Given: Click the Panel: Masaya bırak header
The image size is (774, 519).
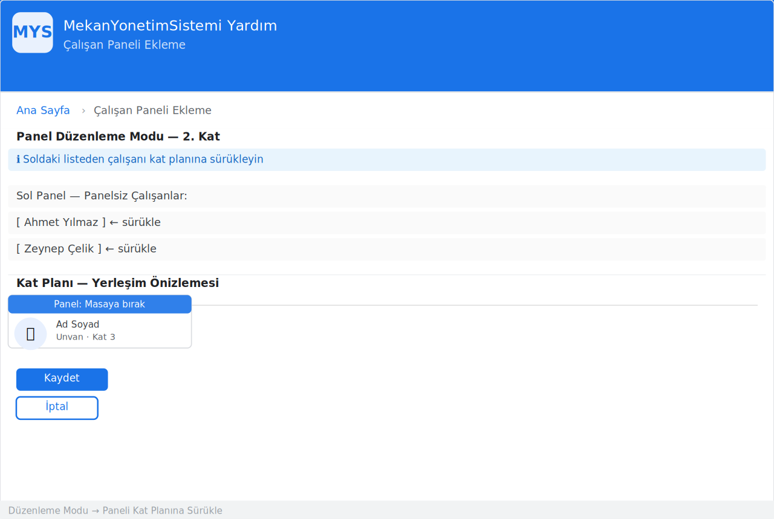Looking at the screenshot, I should (x=100, y=304).
